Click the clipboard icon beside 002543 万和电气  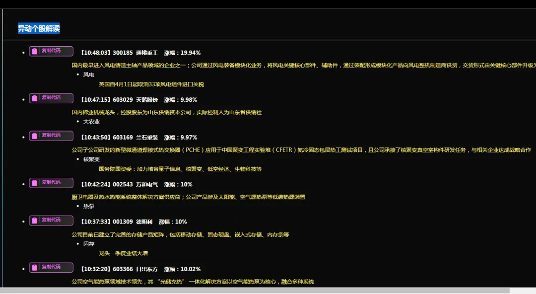coord(35,183)
